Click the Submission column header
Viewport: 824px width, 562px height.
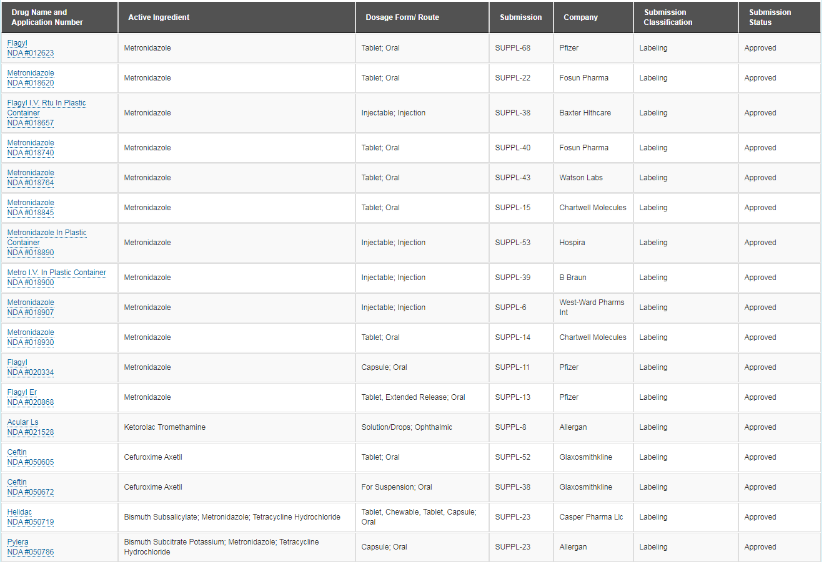pos(521,17)
